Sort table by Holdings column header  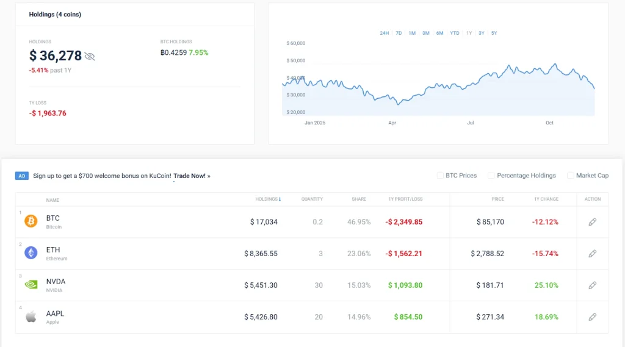(x=268, y=199)
